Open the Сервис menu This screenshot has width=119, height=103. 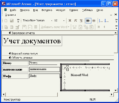74,10
